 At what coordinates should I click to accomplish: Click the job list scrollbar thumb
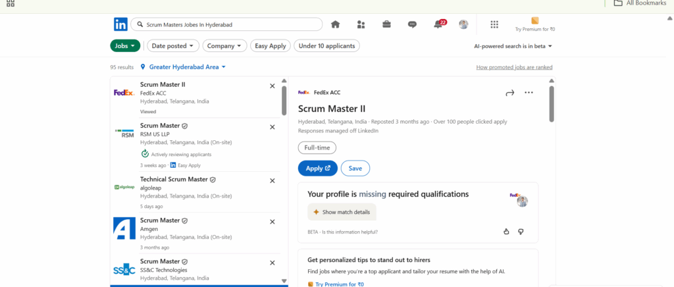tap(284, 101)
